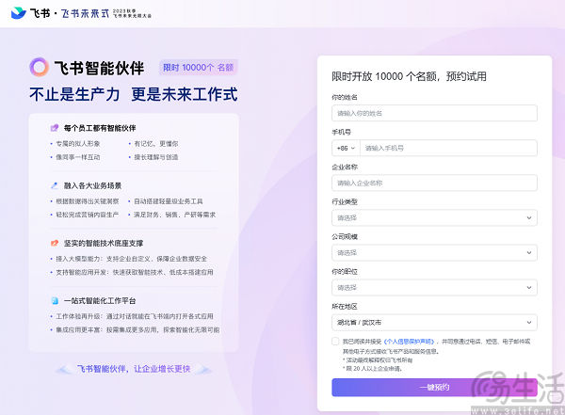Viewport: 565px width, 415px height.
Task: Click the icon beside 坚实的智能技术底座支撑
Action: click(55, 243)
